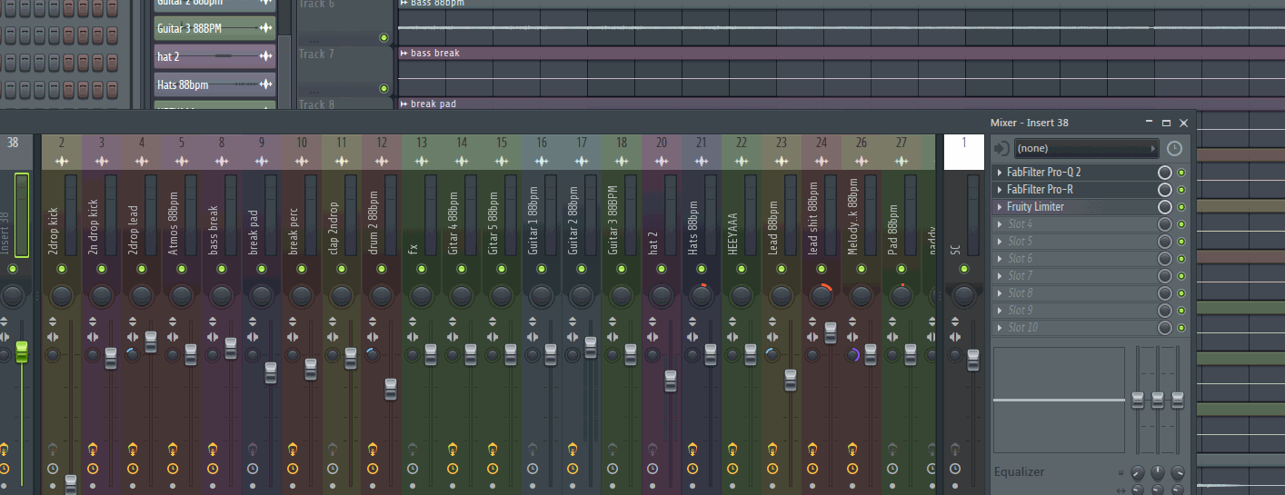Click the send routing icon on Hats 88bpm
Viewport: 1285px width, 495px height.
click(692, 449)
